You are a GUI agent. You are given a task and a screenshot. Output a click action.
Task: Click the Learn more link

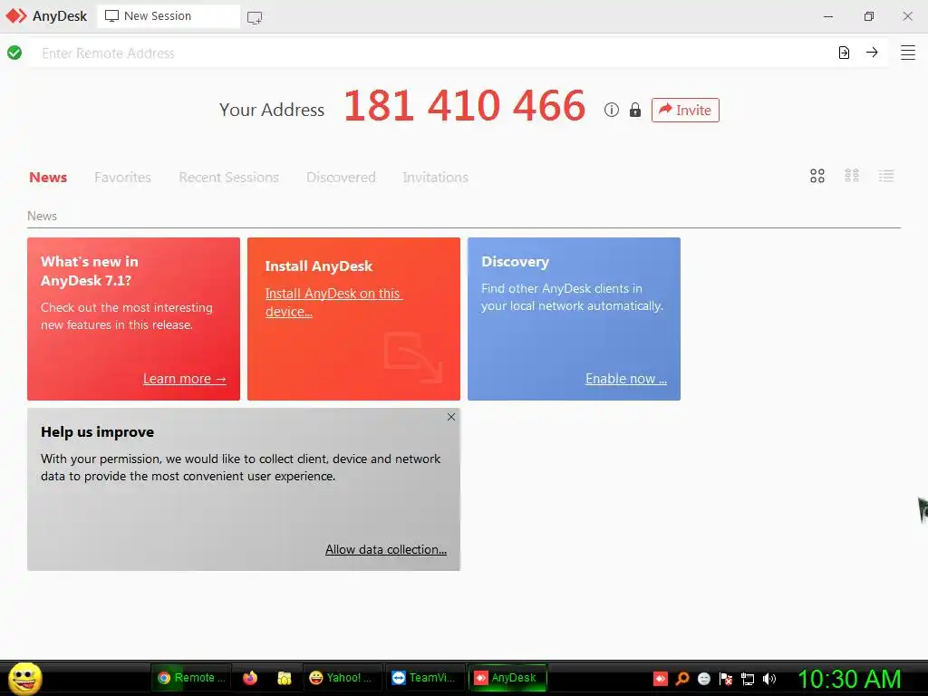(x=185, y=379)
